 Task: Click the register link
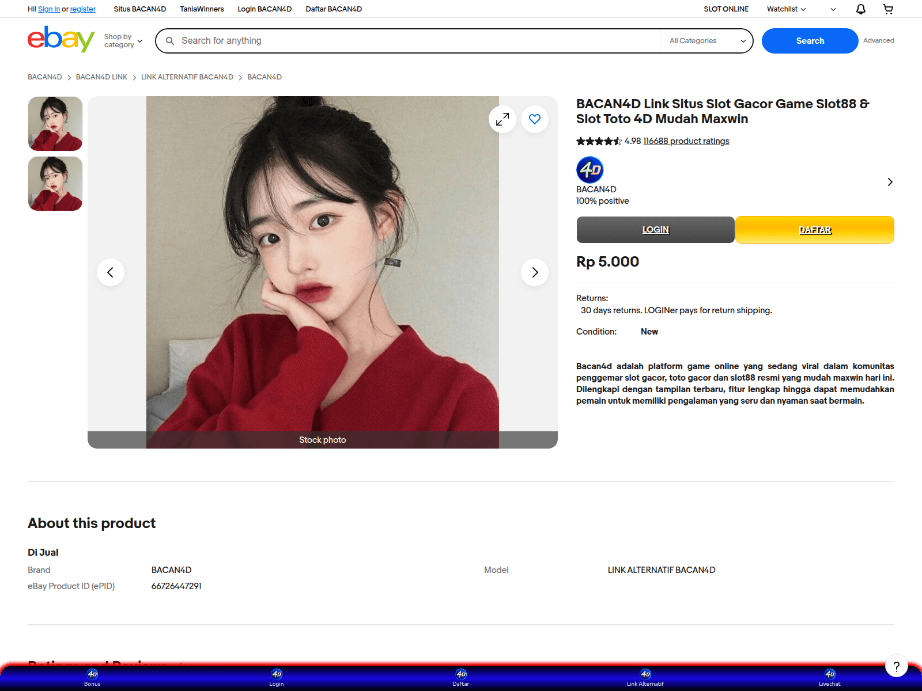pyautogui.click(x=83, y=9)
